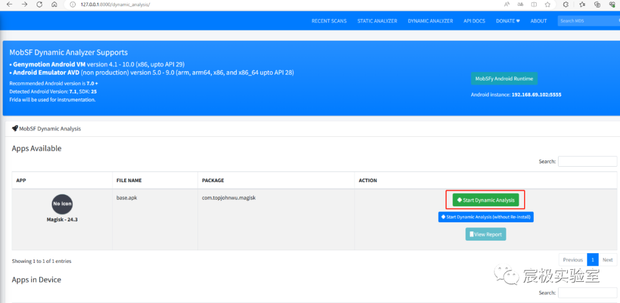Image resolution: width=620 pixels, height=303 pixels.
Task: Sort by PACKAGE column header
Action: (x=276, y=180)
